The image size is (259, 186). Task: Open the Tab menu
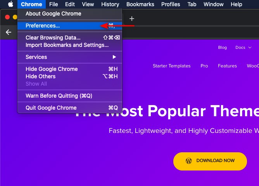click(192, 4)
